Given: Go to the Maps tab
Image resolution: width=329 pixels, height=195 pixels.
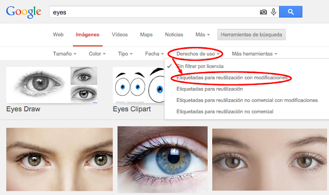Looking at the screenshot, I should 146,34.
